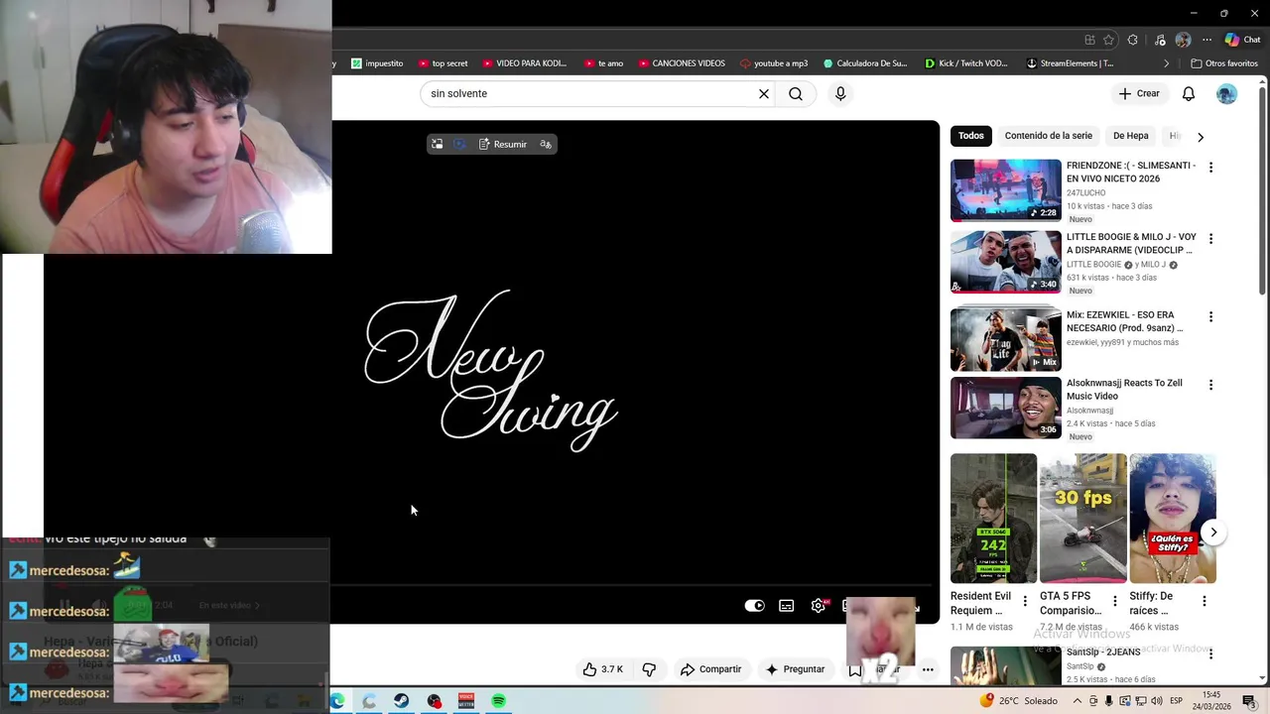The height and width of the screenshot is (714, 1270).
Task: Click the search magnifier button
Action: [796, 93]
